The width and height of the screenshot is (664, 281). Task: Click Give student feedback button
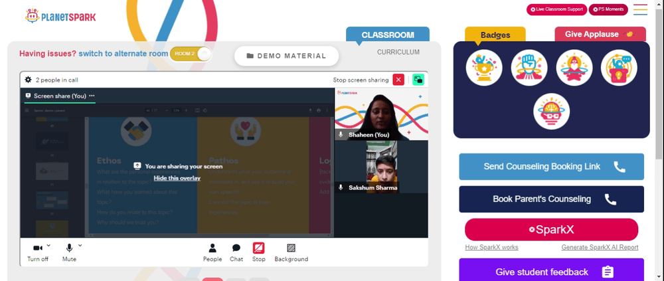(x=551, y=271)
